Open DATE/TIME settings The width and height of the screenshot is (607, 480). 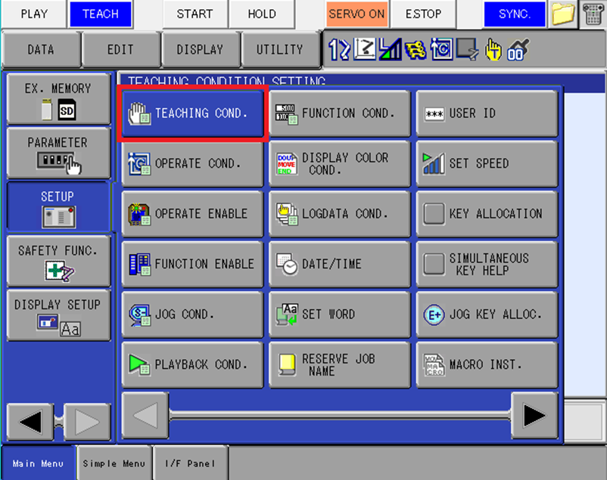[x=340, y=265]
